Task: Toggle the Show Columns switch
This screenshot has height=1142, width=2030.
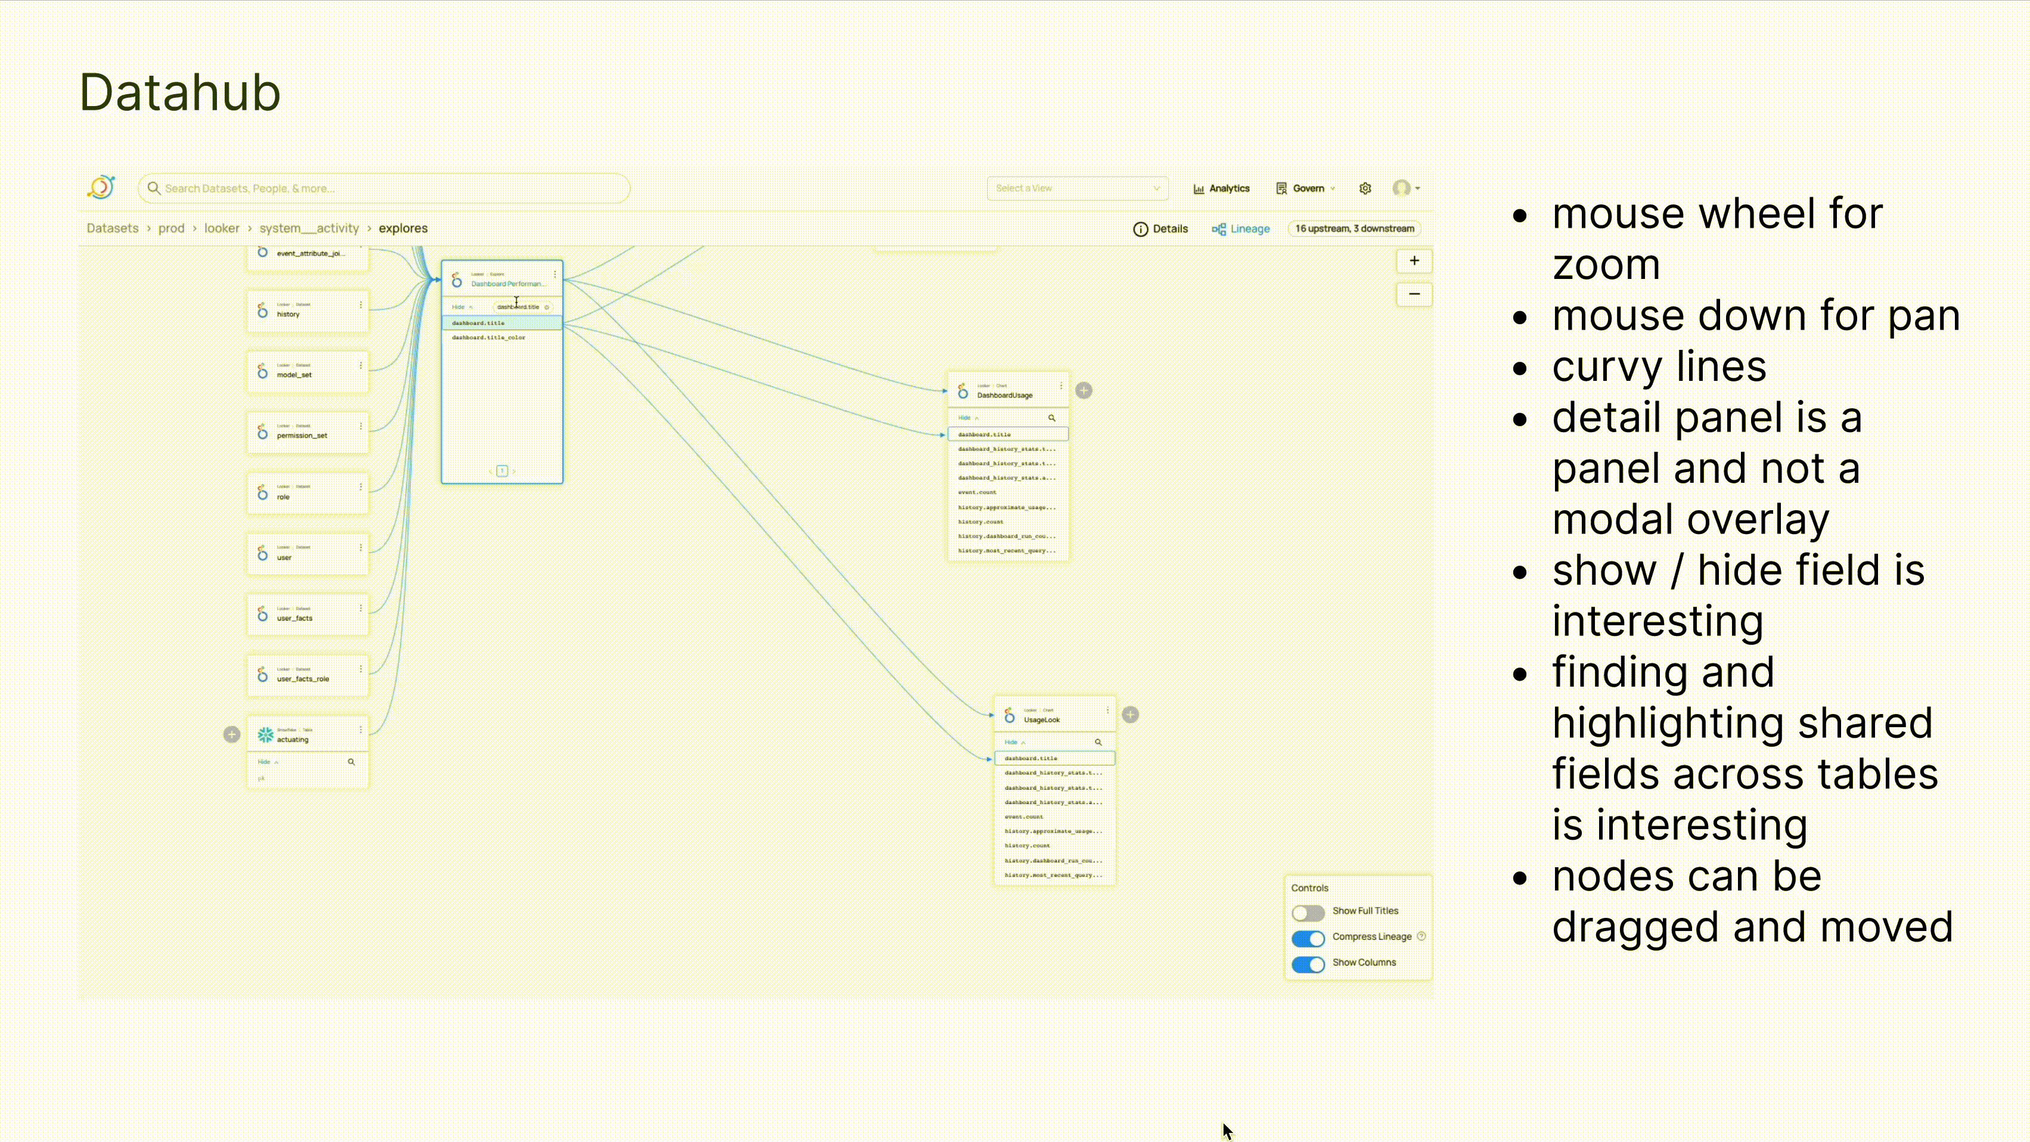Action: coord(1308,964)
